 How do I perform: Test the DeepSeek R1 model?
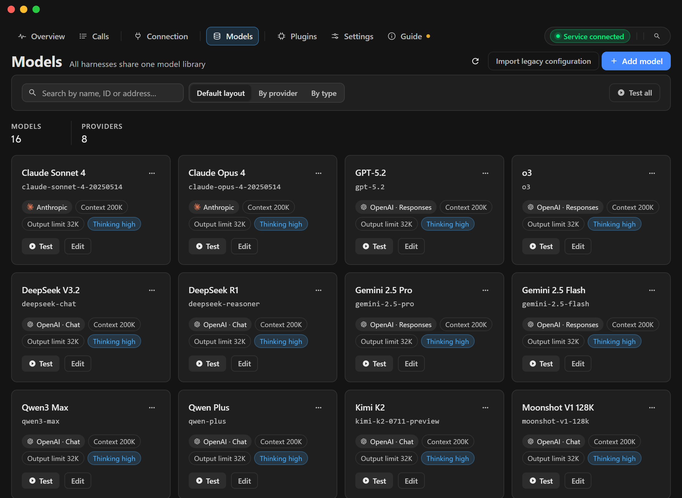point(207,364)
